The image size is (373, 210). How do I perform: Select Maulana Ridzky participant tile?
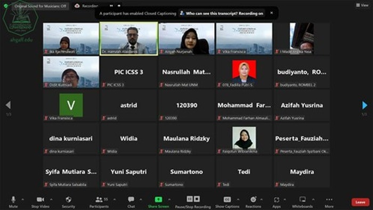coord(186,139)
